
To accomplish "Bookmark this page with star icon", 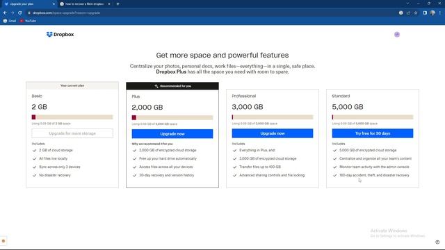I will click(x=416, y=12).
